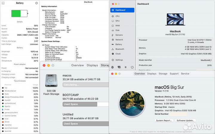The width and height of the screenshot is (215, 134).
Task: Click the WindowServer process row
Action: pos(20,91)
